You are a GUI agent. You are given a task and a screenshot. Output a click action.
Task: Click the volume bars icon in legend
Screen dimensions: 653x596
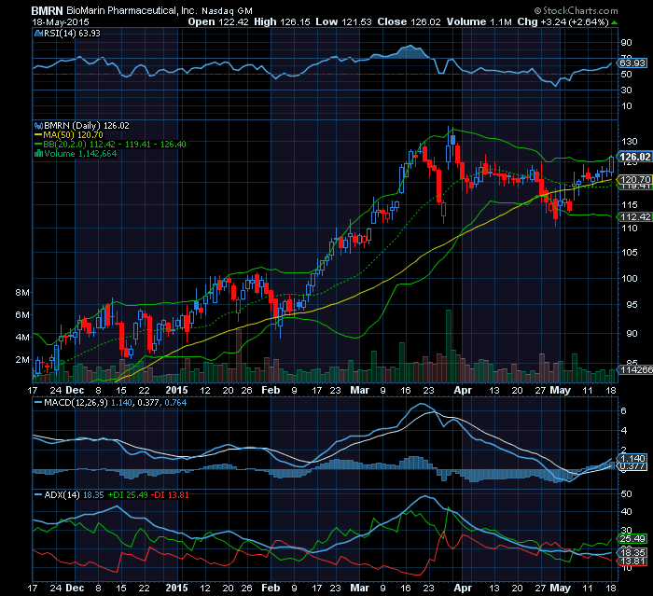click(39, 154)
